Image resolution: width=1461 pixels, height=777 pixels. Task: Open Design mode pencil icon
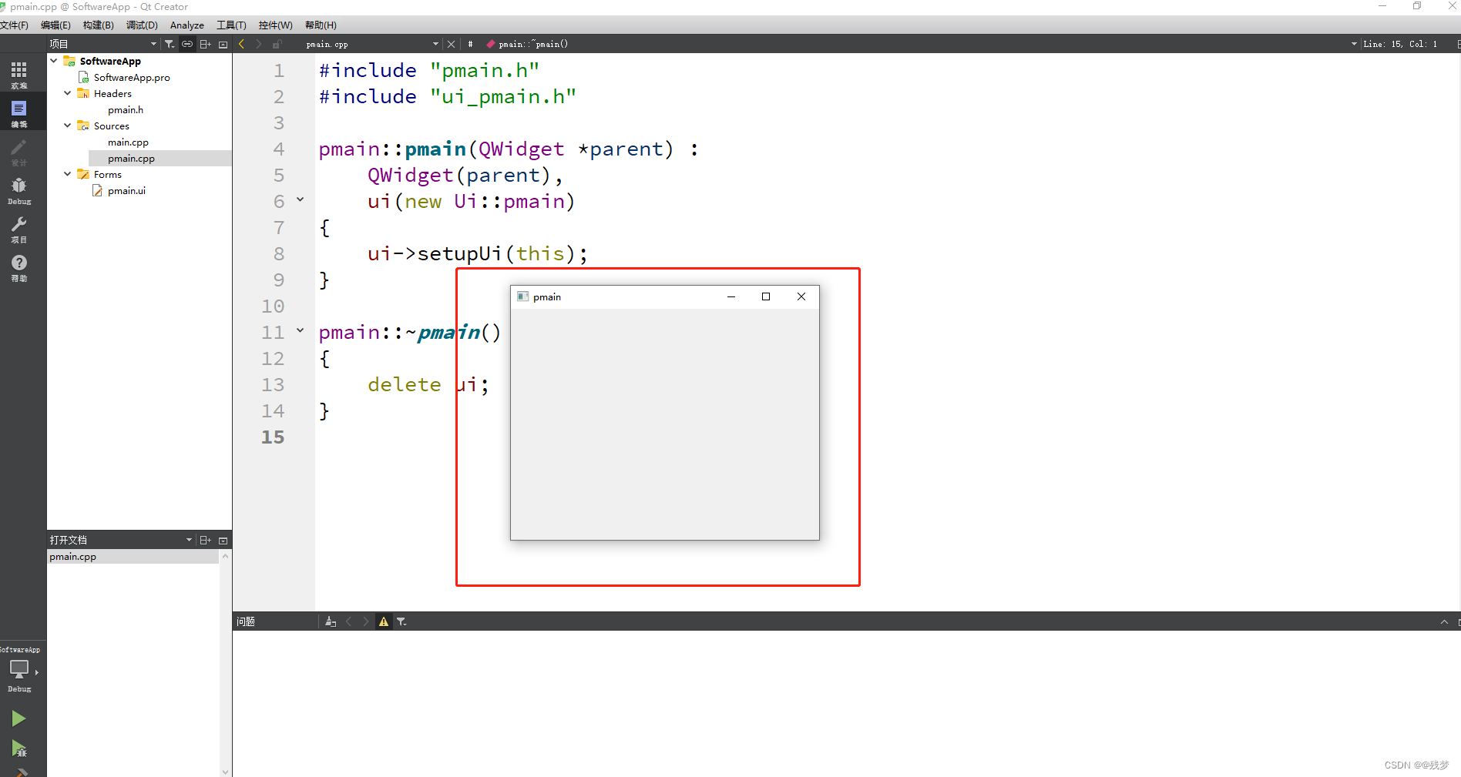pyautogui.click(x=18, y=152)
